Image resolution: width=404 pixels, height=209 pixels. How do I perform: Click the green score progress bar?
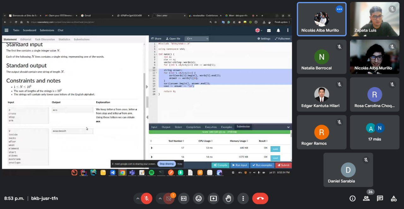(219, 132)
